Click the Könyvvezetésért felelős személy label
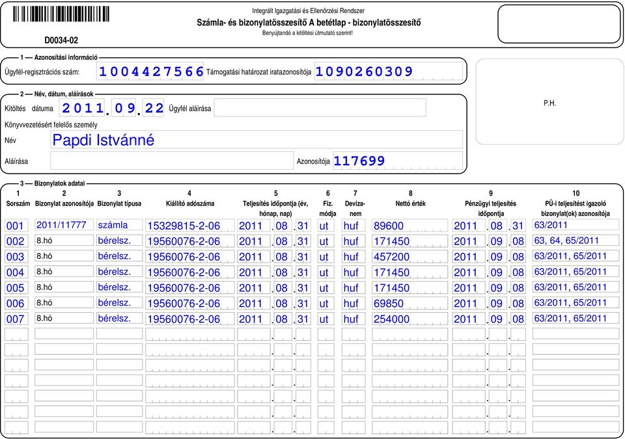This screenshot has height=439, width=625. [x=51, y=125]
